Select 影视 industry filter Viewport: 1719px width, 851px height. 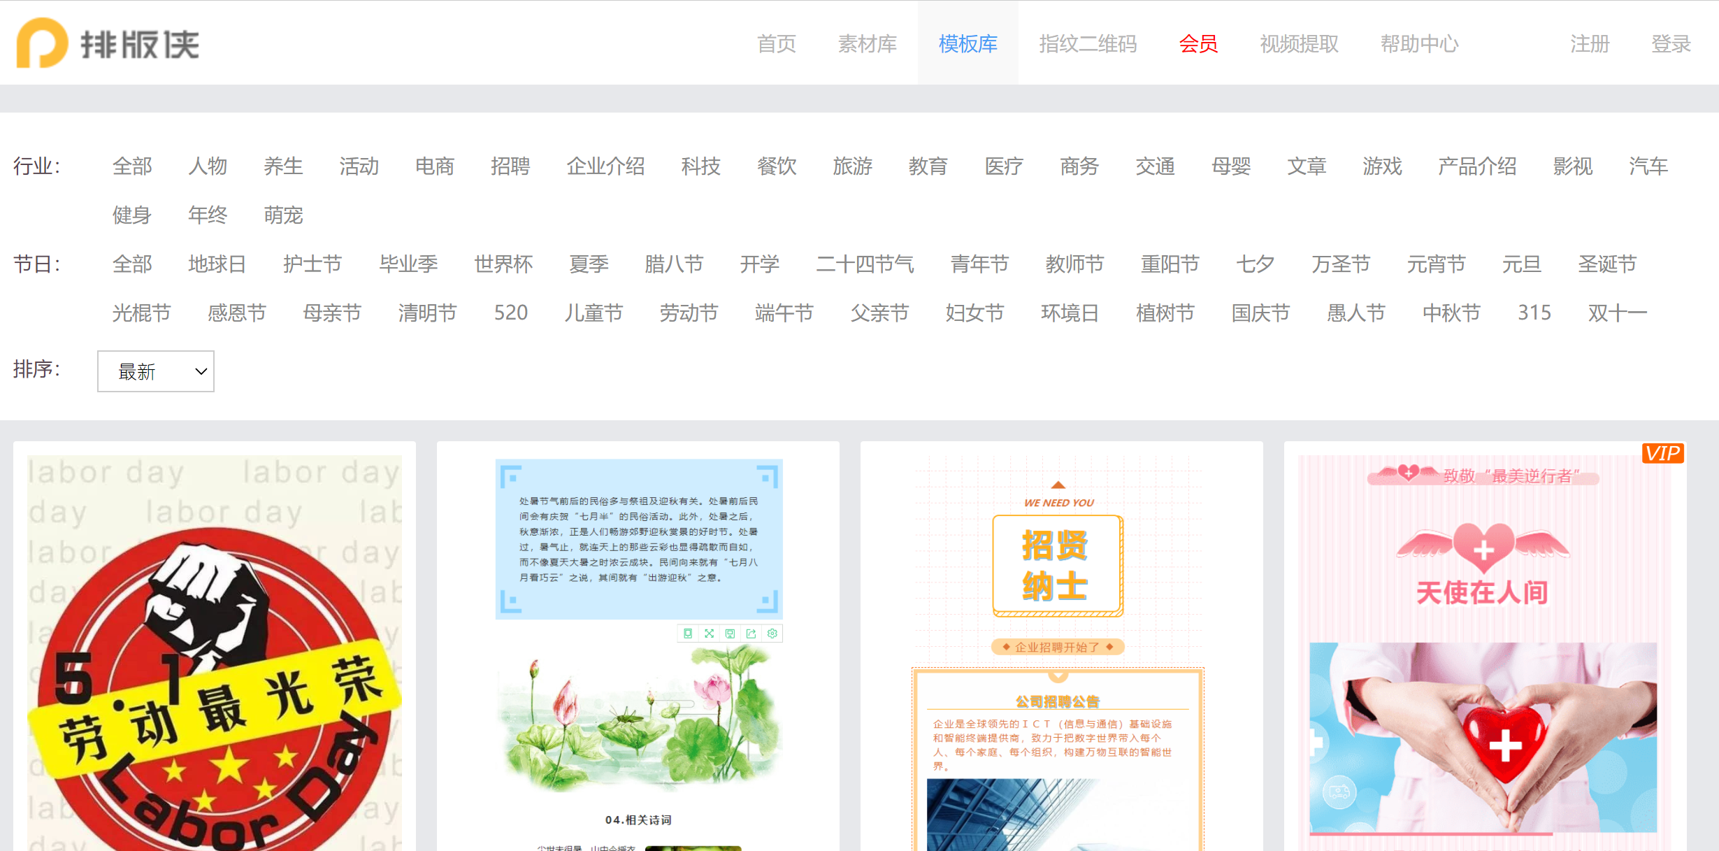click(1572, 166)
